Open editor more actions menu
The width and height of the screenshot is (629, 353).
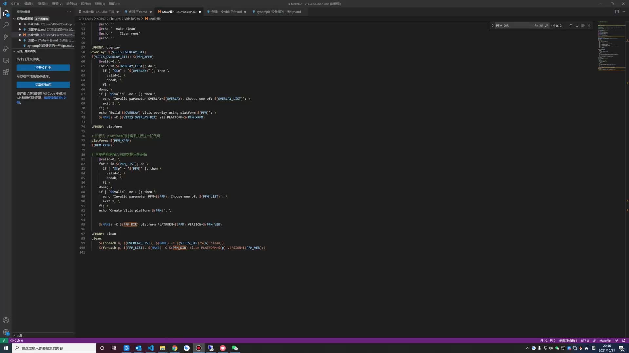623,12
